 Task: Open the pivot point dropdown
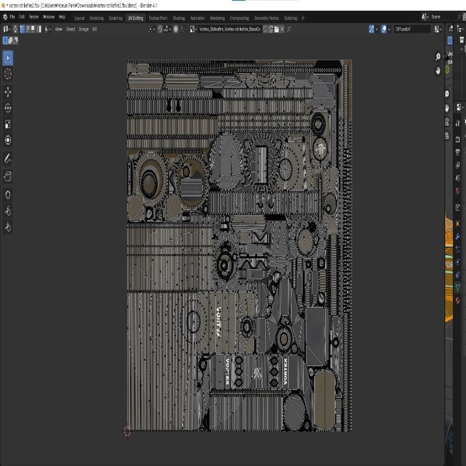pyautogui.click(x=151, y=29)
